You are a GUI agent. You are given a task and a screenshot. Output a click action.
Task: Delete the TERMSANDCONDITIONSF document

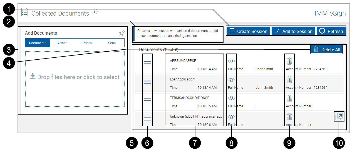pos(289,98)
